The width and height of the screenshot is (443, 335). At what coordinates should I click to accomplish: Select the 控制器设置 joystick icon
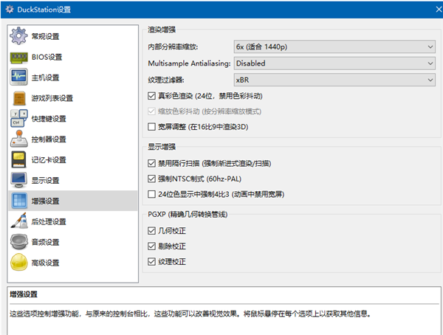[18, 139]
